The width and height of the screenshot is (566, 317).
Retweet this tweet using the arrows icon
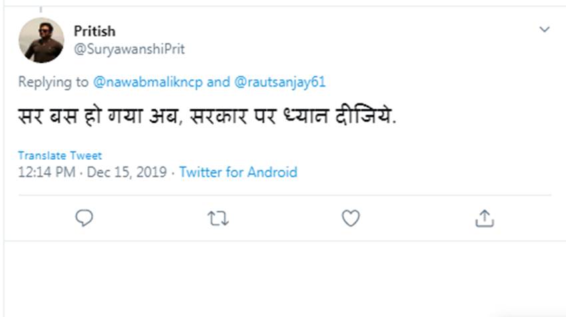pyautogui.click(x=218, y=218)
